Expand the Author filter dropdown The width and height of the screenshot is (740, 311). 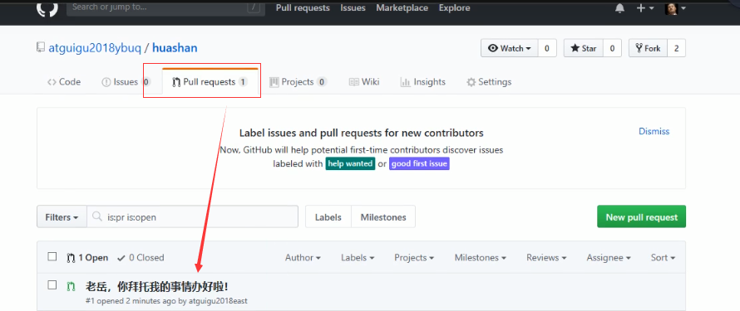[x=303, y=257]
